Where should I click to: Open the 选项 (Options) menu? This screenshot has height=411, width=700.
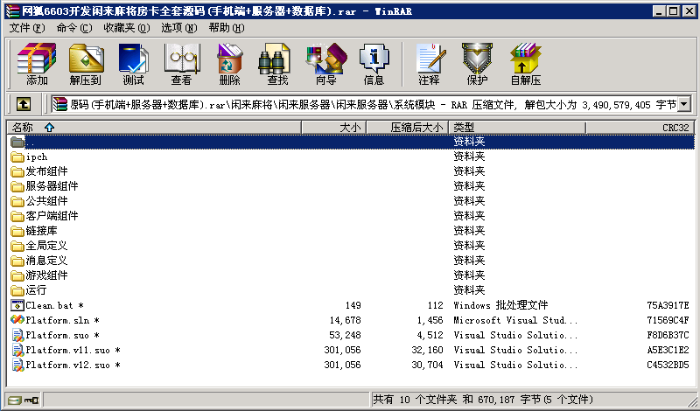tap(178, 28)
